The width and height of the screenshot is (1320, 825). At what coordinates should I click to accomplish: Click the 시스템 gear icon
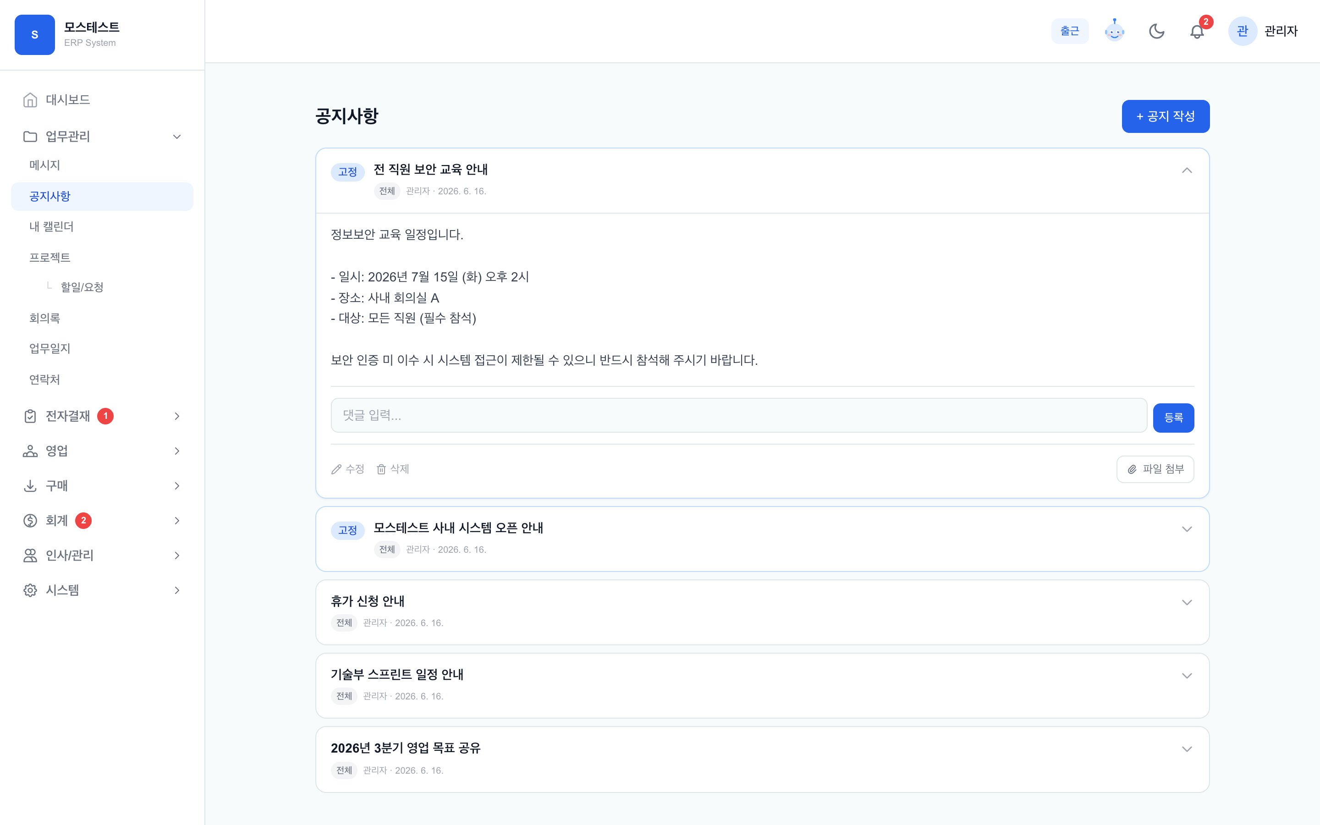pyautogui.click(x=30, y=590)
